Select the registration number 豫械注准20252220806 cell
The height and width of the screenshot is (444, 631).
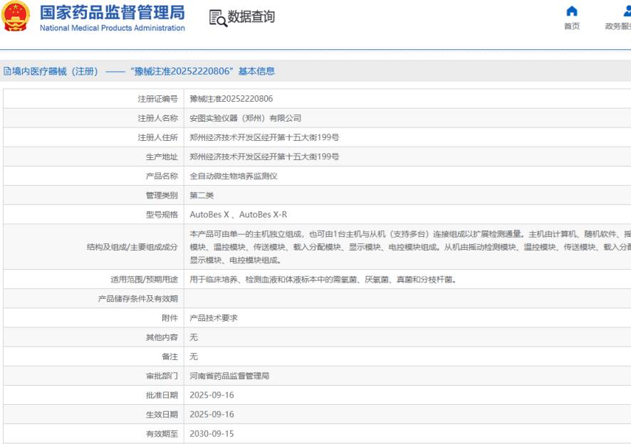[236, 99]
